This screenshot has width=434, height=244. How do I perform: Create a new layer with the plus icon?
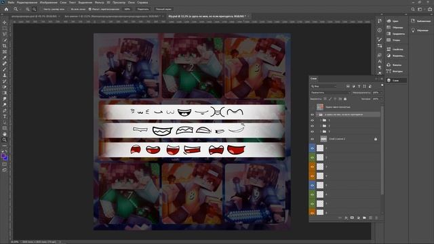point(371,218)
